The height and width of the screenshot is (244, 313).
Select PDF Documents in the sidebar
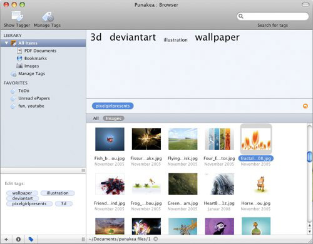40,51
